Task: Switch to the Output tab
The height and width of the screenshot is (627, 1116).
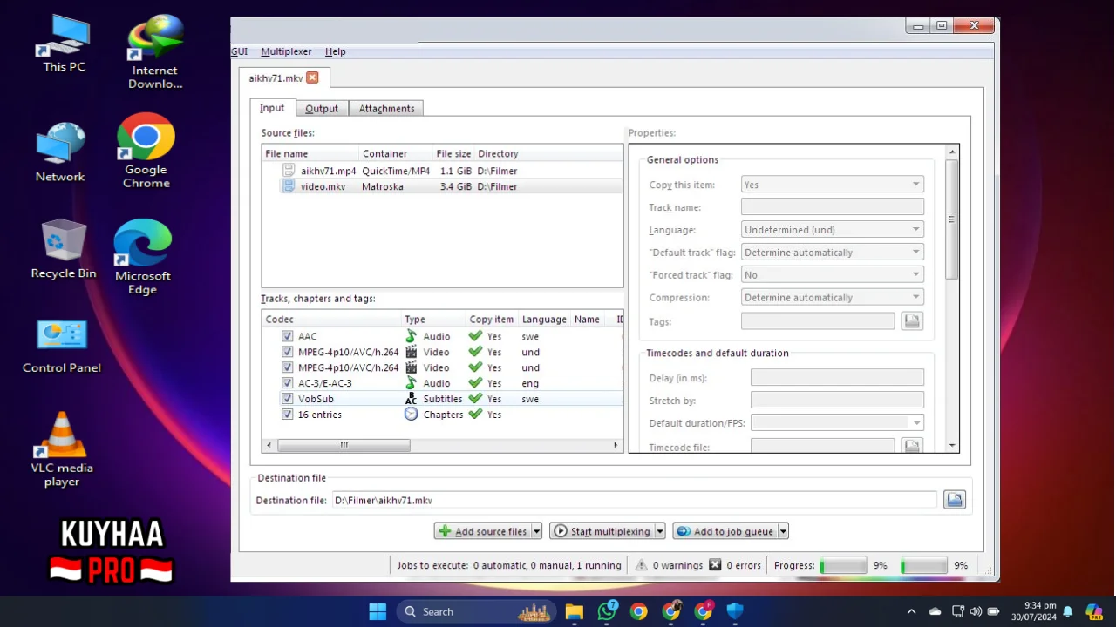Action: coord(322,109)
